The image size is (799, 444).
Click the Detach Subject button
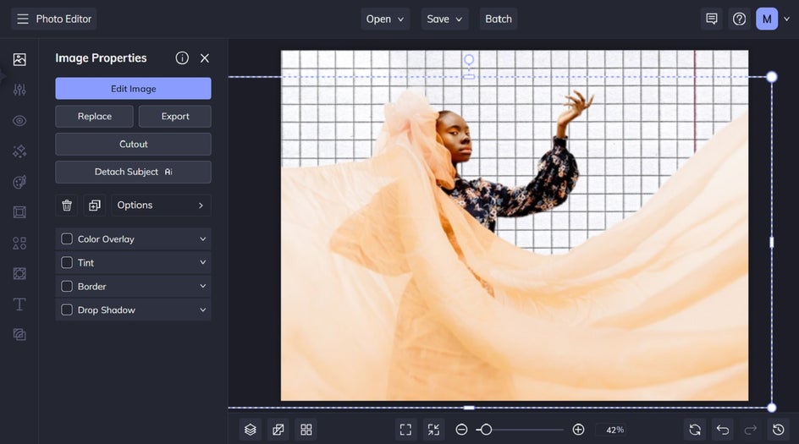coord(133,172)
